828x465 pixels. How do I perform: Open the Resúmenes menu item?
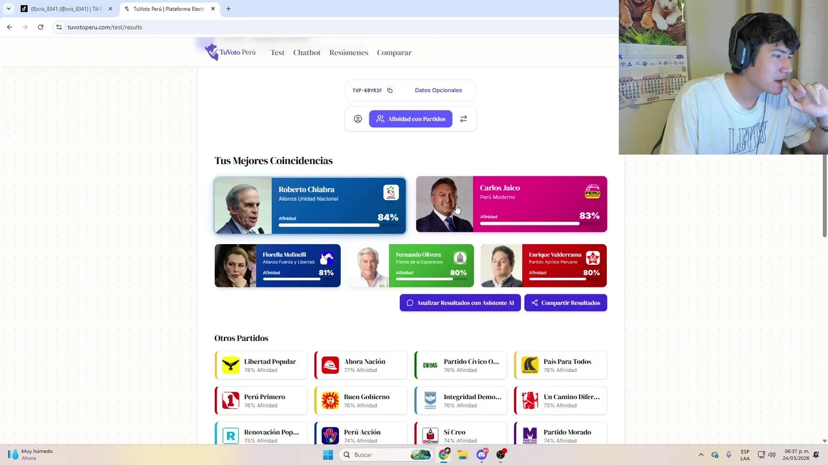point(349,52)
